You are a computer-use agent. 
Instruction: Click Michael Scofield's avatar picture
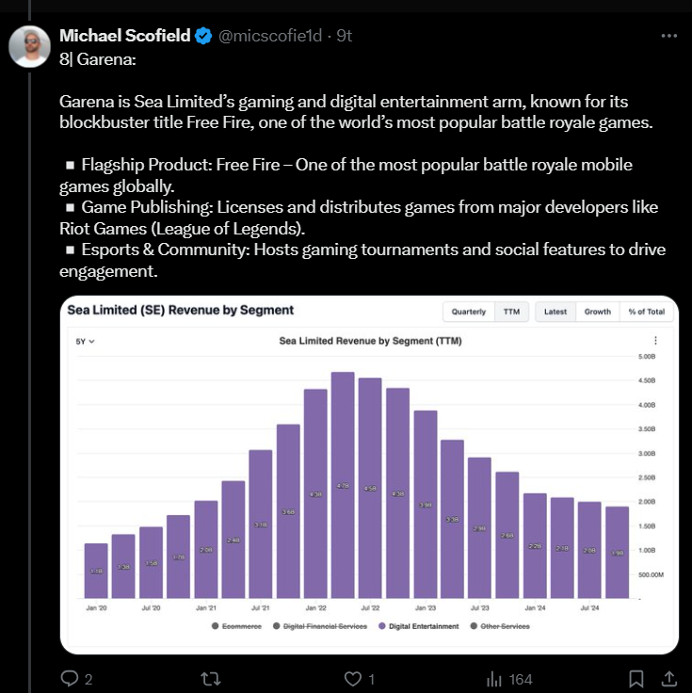[x=29, y=46]
